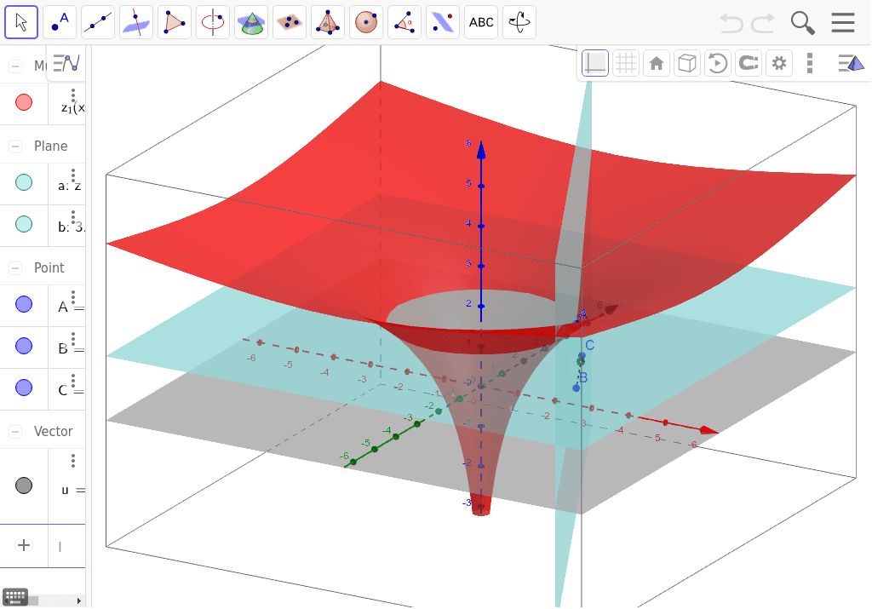Select the Intersect Two Surfaces tool
Image resolution: width=872 pixels, height=609 pixels.
pos(251,22)
